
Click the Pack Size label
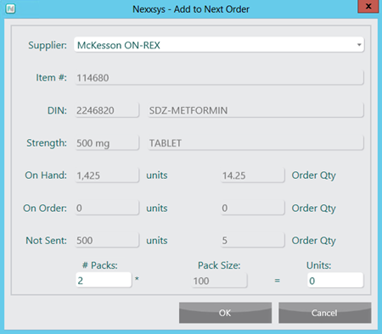point(219,265)
